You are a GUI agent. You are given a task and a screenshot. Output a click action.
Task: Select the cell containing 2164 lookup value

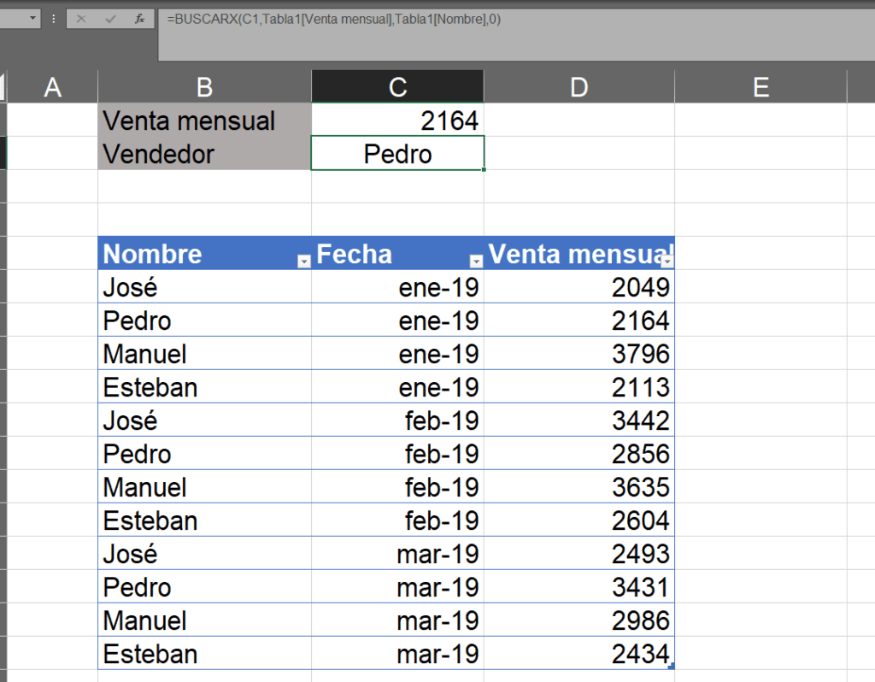(397, 120)
